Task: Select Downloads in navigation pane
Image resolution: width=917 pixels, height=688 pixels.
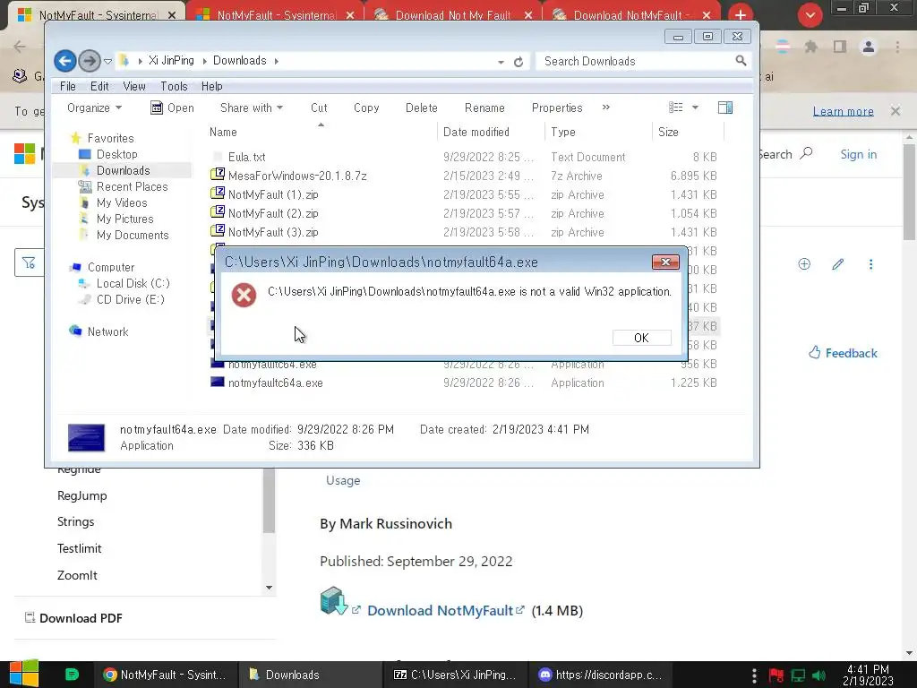Action: [x=123, y=170]
